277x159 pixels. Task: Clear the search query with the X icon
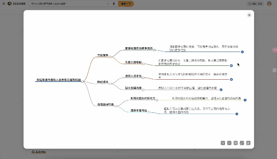[x=108, y=3]
